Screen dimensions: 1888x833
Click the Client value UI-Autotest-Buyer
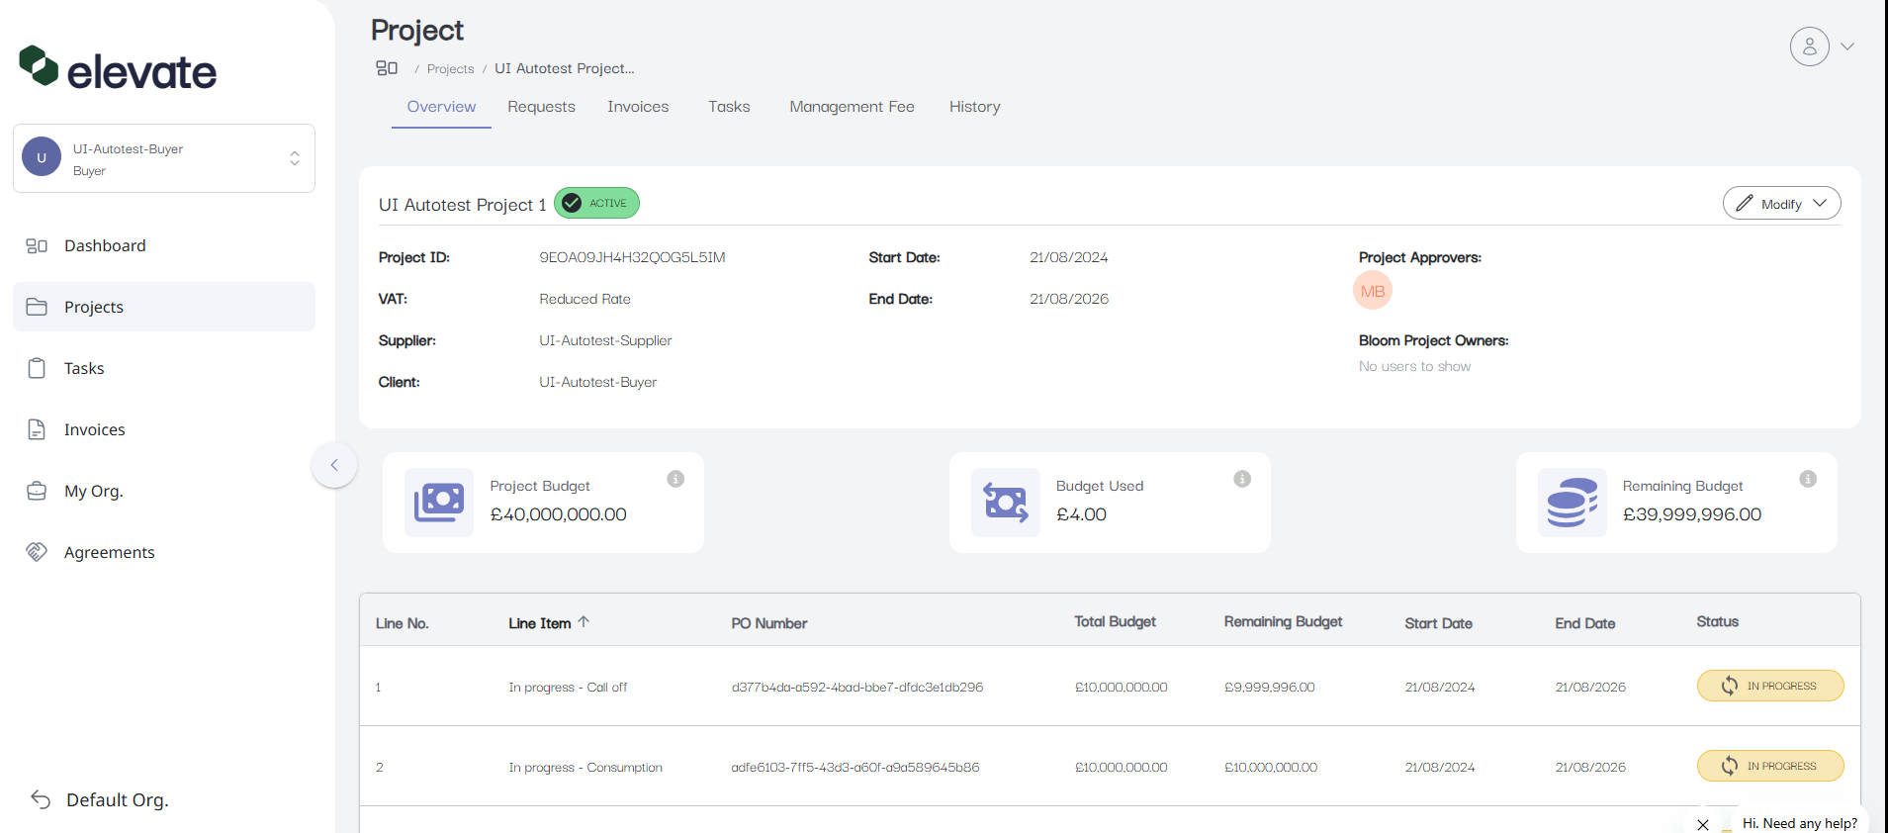597,382
